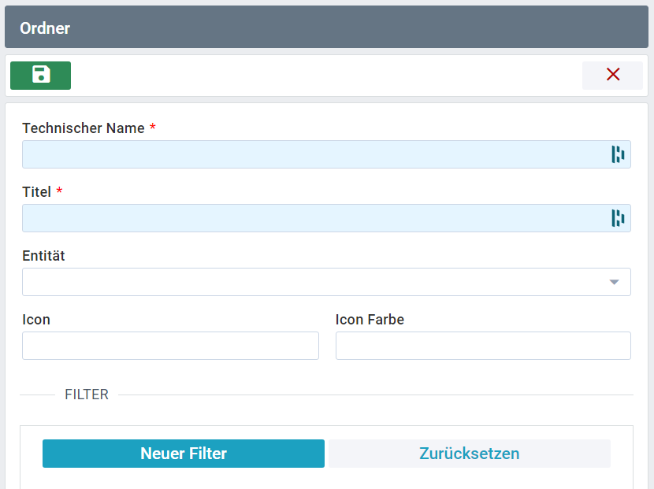Viewport: 654px width, 489px height.
Task: Reset filters with Zurücksetzen
Action: 470,454
